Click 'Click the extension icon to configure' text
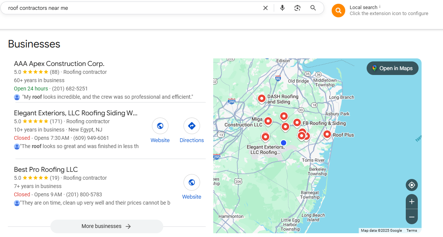Screen dimensions: 443x237 pos(389,13)
